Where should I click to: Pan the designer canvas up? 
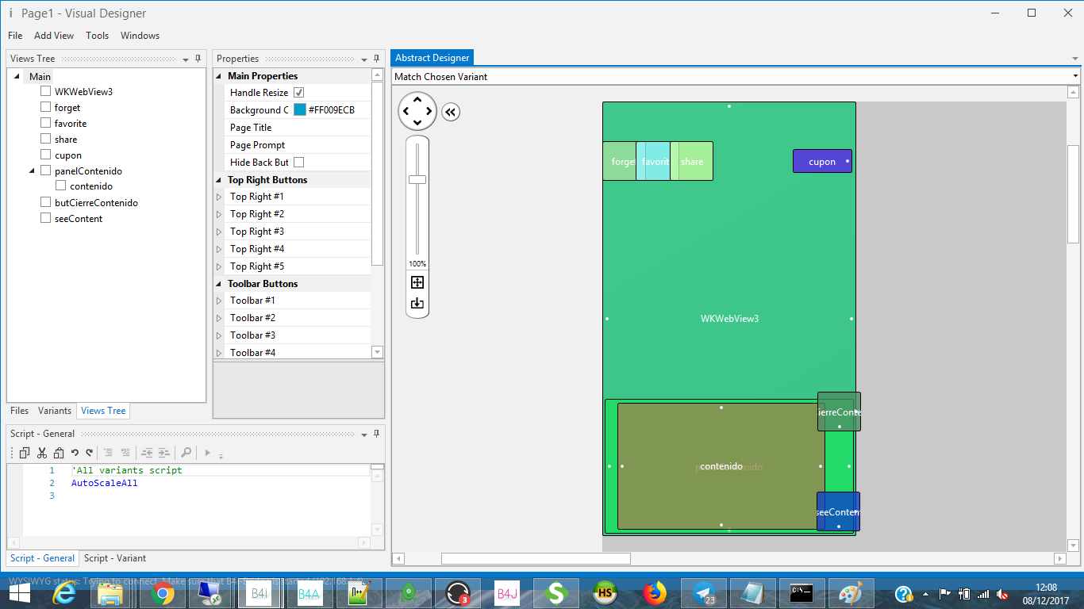(417, 99)
